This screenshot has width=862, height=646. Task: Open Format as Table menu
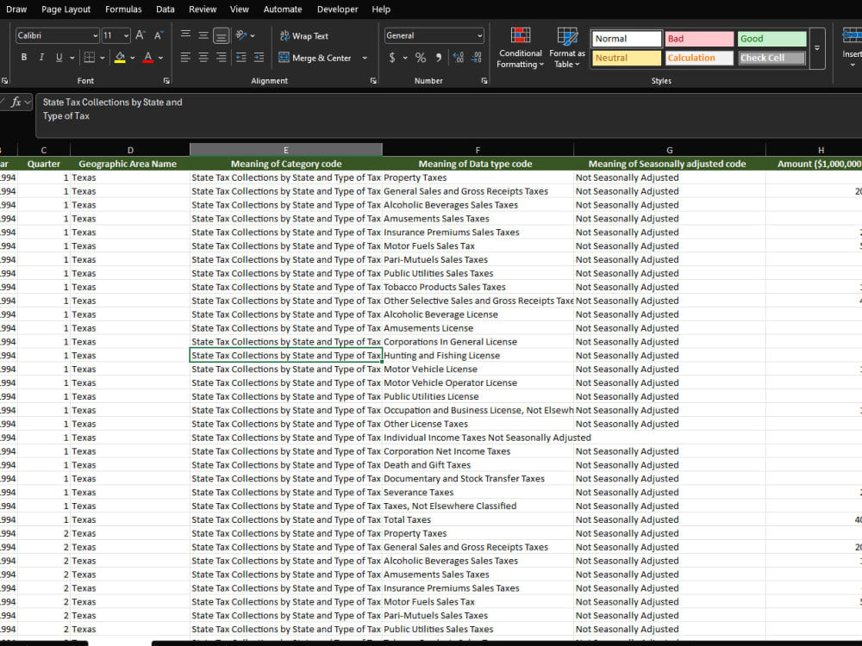(567, 47)
